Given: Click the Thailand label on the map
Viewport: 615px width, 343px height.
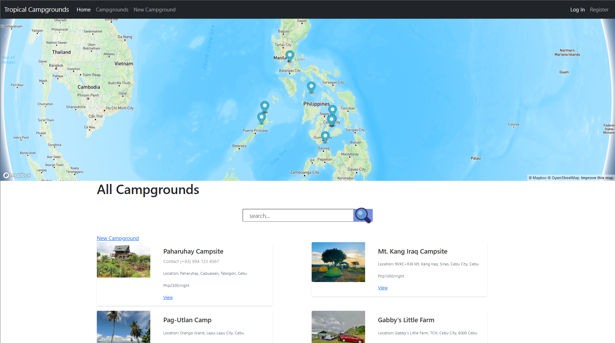Looking at the screenshot, I should (x=61, y=52).
